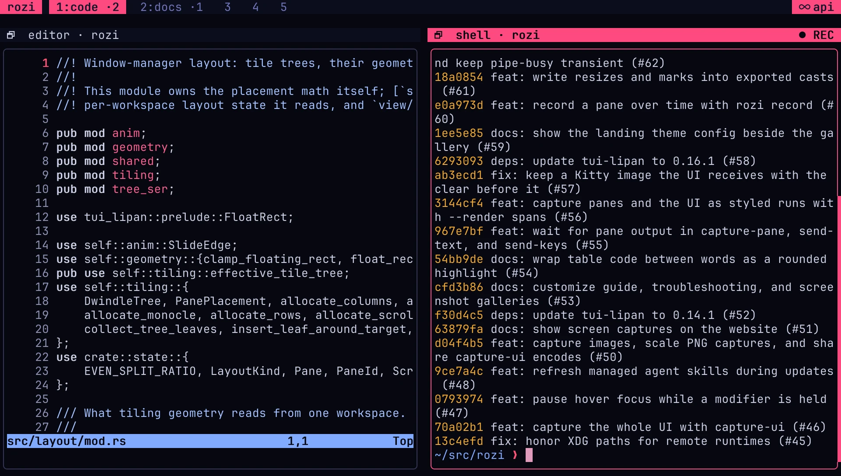
Task: Click commit hash 63879fa
Action: pos(459,329)
